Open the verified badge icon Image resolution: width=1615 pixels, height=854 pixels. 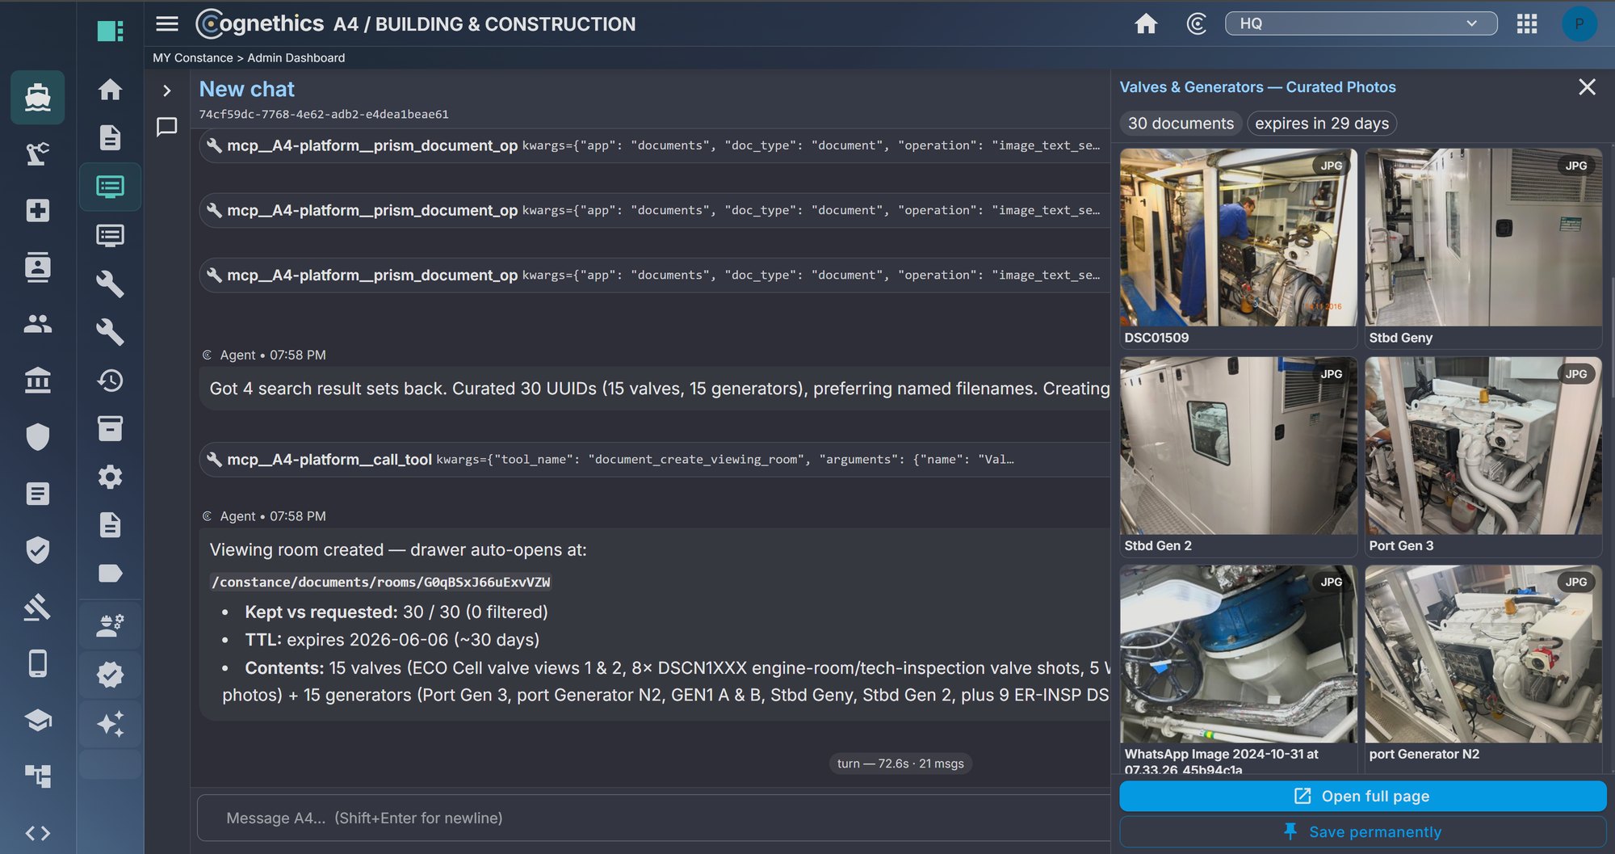point(110,675)
